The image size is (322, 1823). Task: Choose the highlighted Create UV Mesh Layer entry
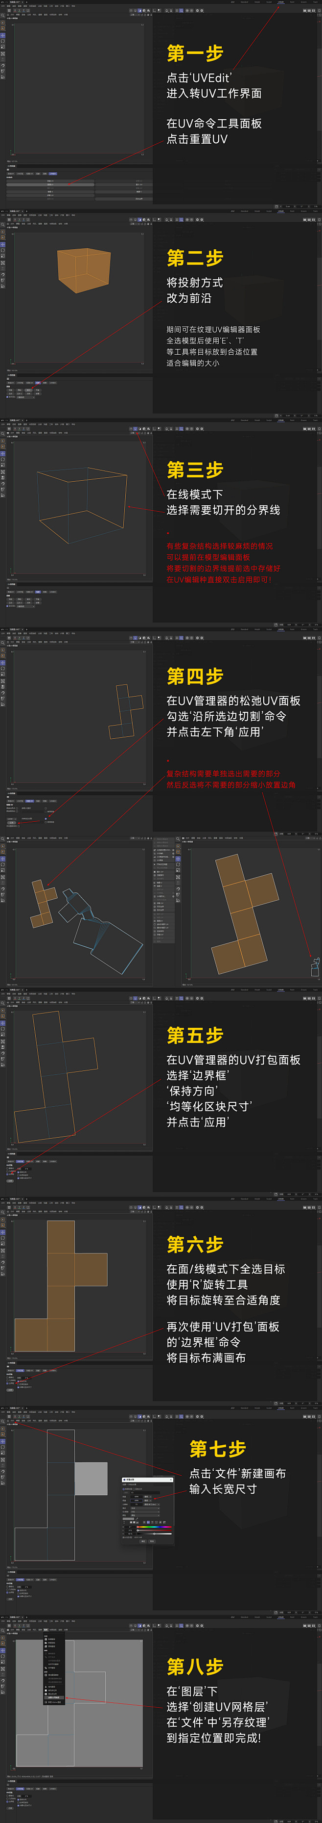pos(54,1698)
